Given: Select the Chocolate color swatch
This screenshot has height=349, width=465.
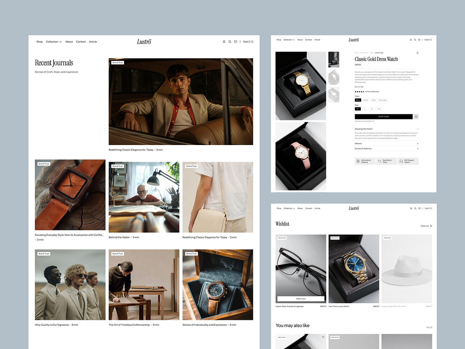Looking at the screenshot, I should pos(383,100).
